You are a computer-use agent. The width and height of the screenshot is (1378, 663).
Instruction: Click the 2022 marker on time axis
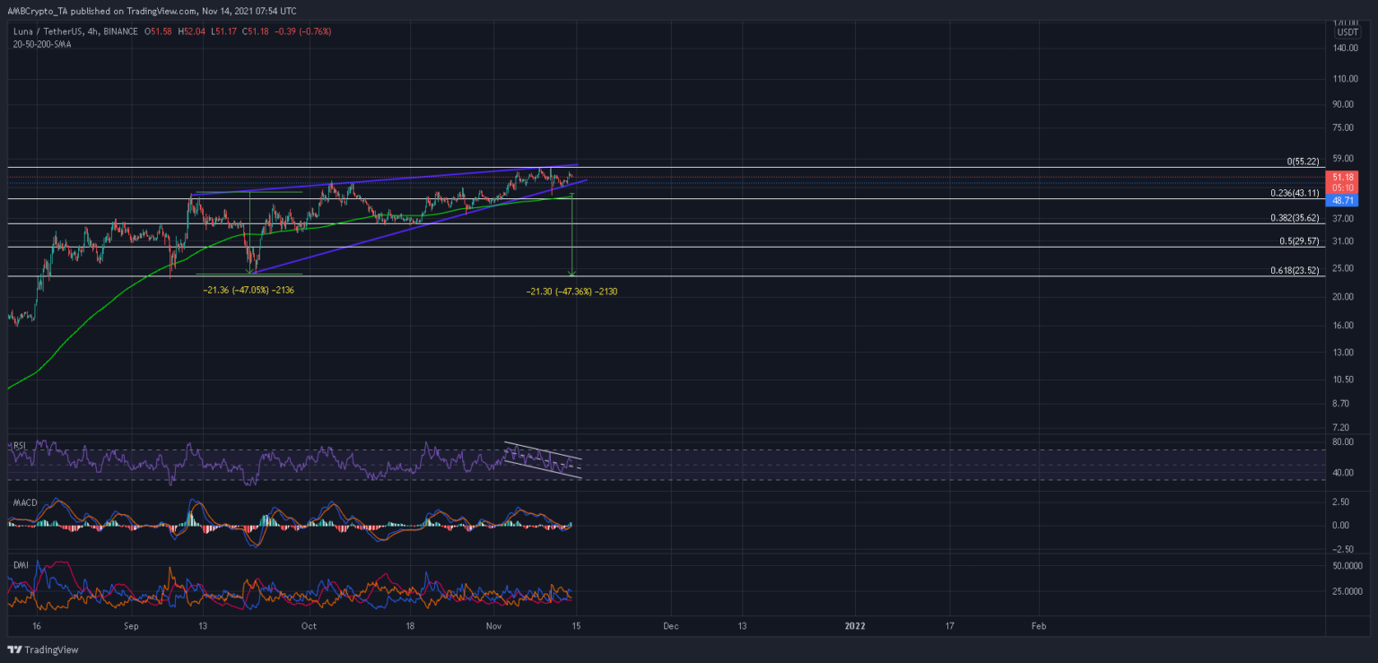point(855,625)
